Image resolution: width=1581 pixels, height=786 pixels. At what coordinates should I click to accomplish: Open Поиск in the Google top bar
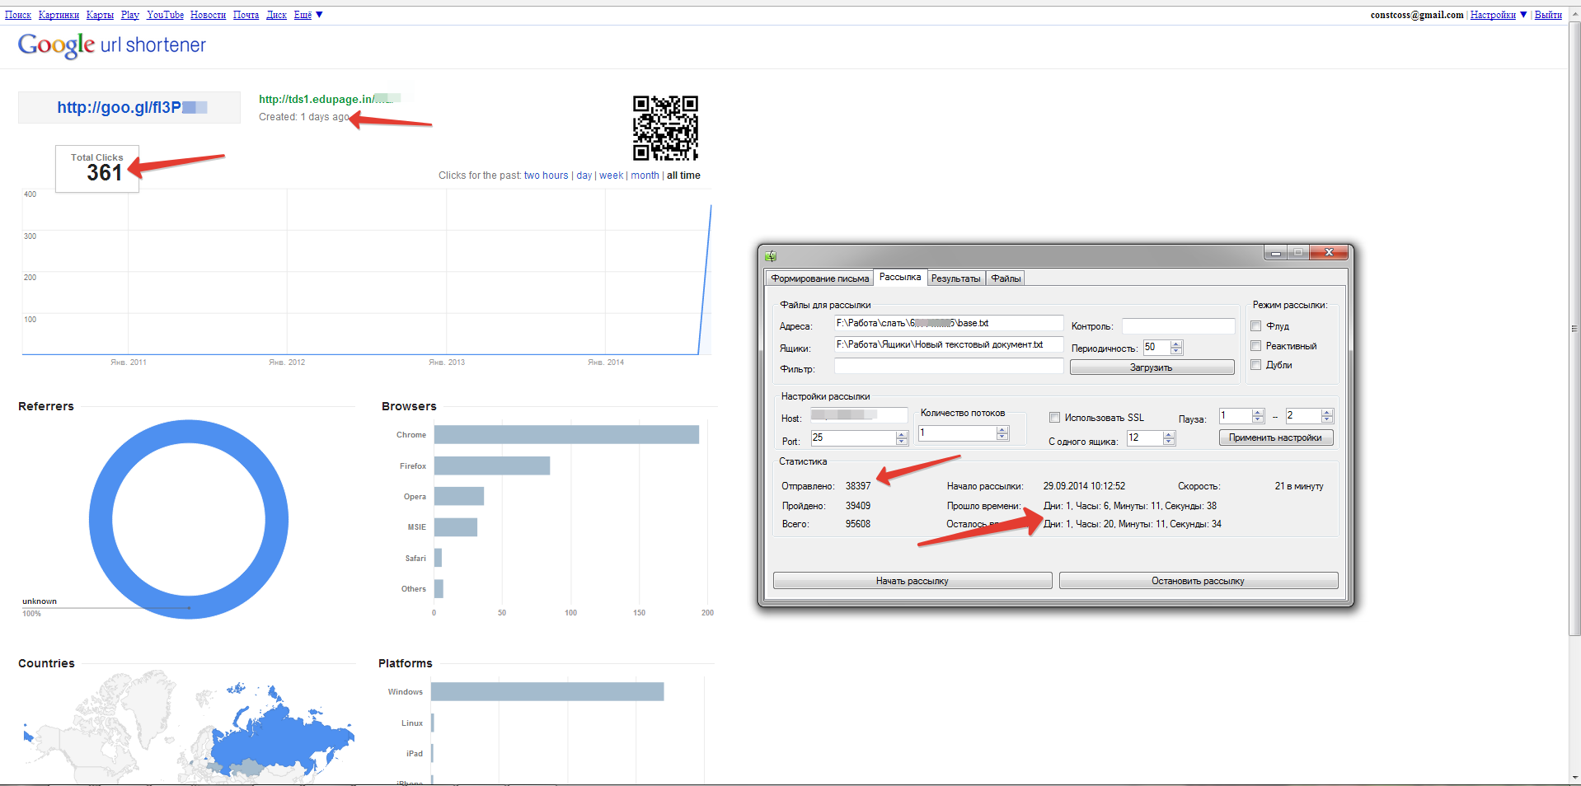(x=18, y=15)
